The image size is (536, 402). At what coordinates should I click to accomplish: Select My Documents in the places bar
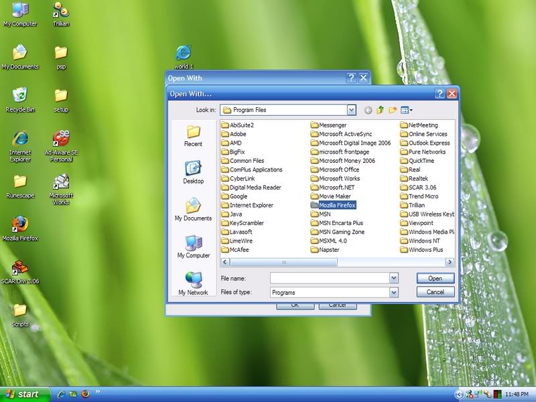tap(193, 209)
